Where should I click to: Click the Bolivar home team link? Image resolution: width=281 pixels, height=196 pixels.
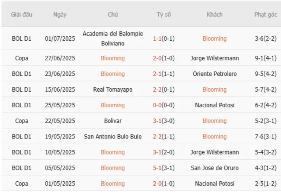[112, 121]
